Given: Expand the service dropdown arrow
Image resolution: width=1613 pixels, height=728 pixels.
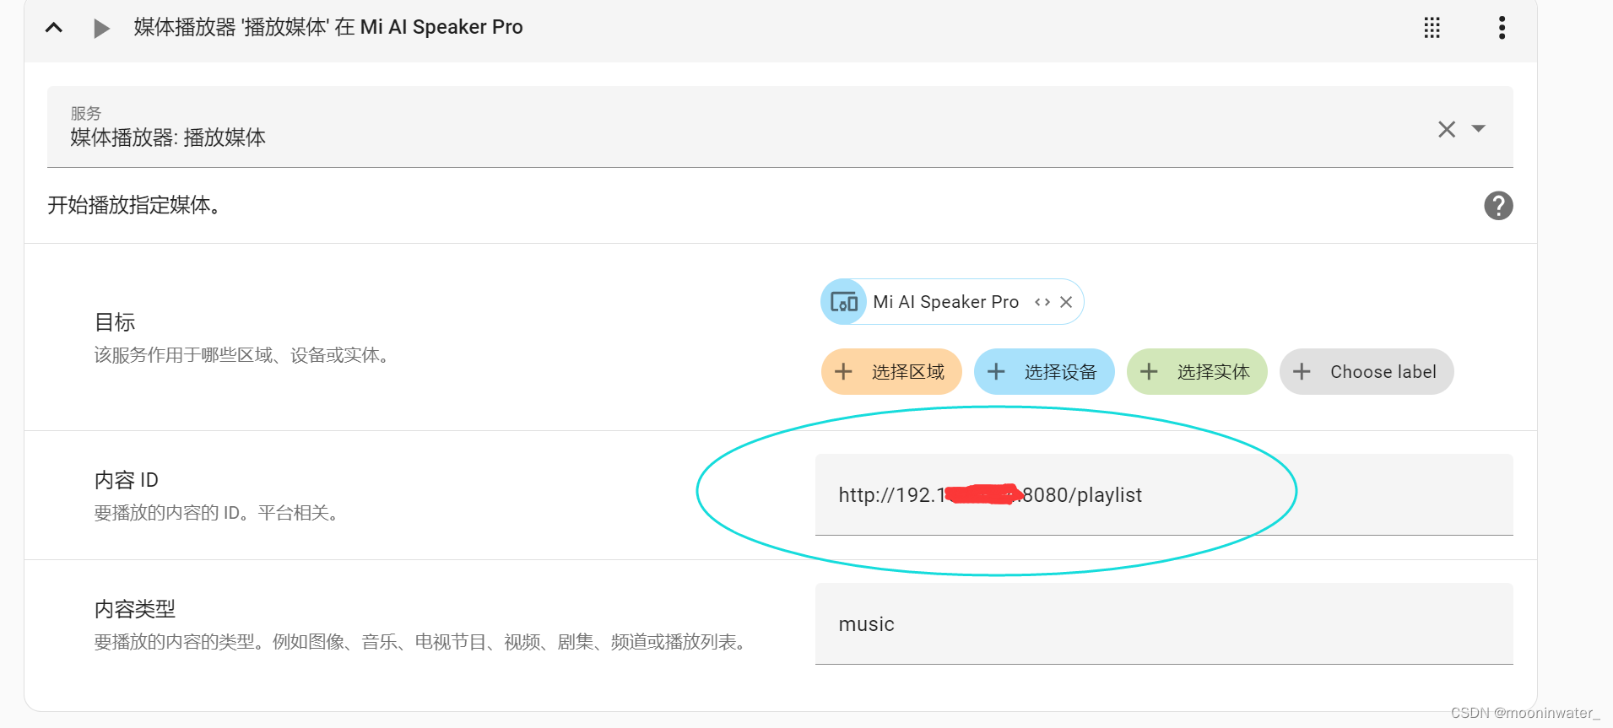Looking at the screenshot, I should click(x=1478, y=128).
